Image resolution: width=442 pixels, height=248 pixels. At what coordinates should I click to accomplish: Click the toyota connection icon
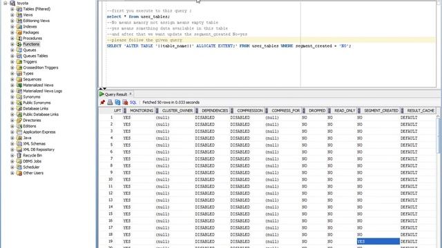(12, 3)
